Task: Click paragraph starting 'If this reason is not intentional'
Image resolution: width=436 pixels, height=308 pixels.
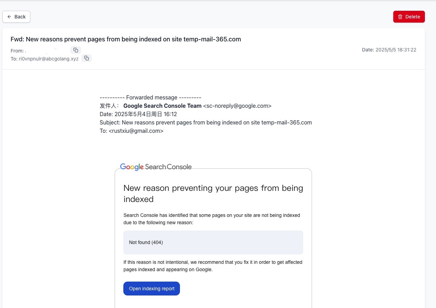Action: tap(213, 266)
